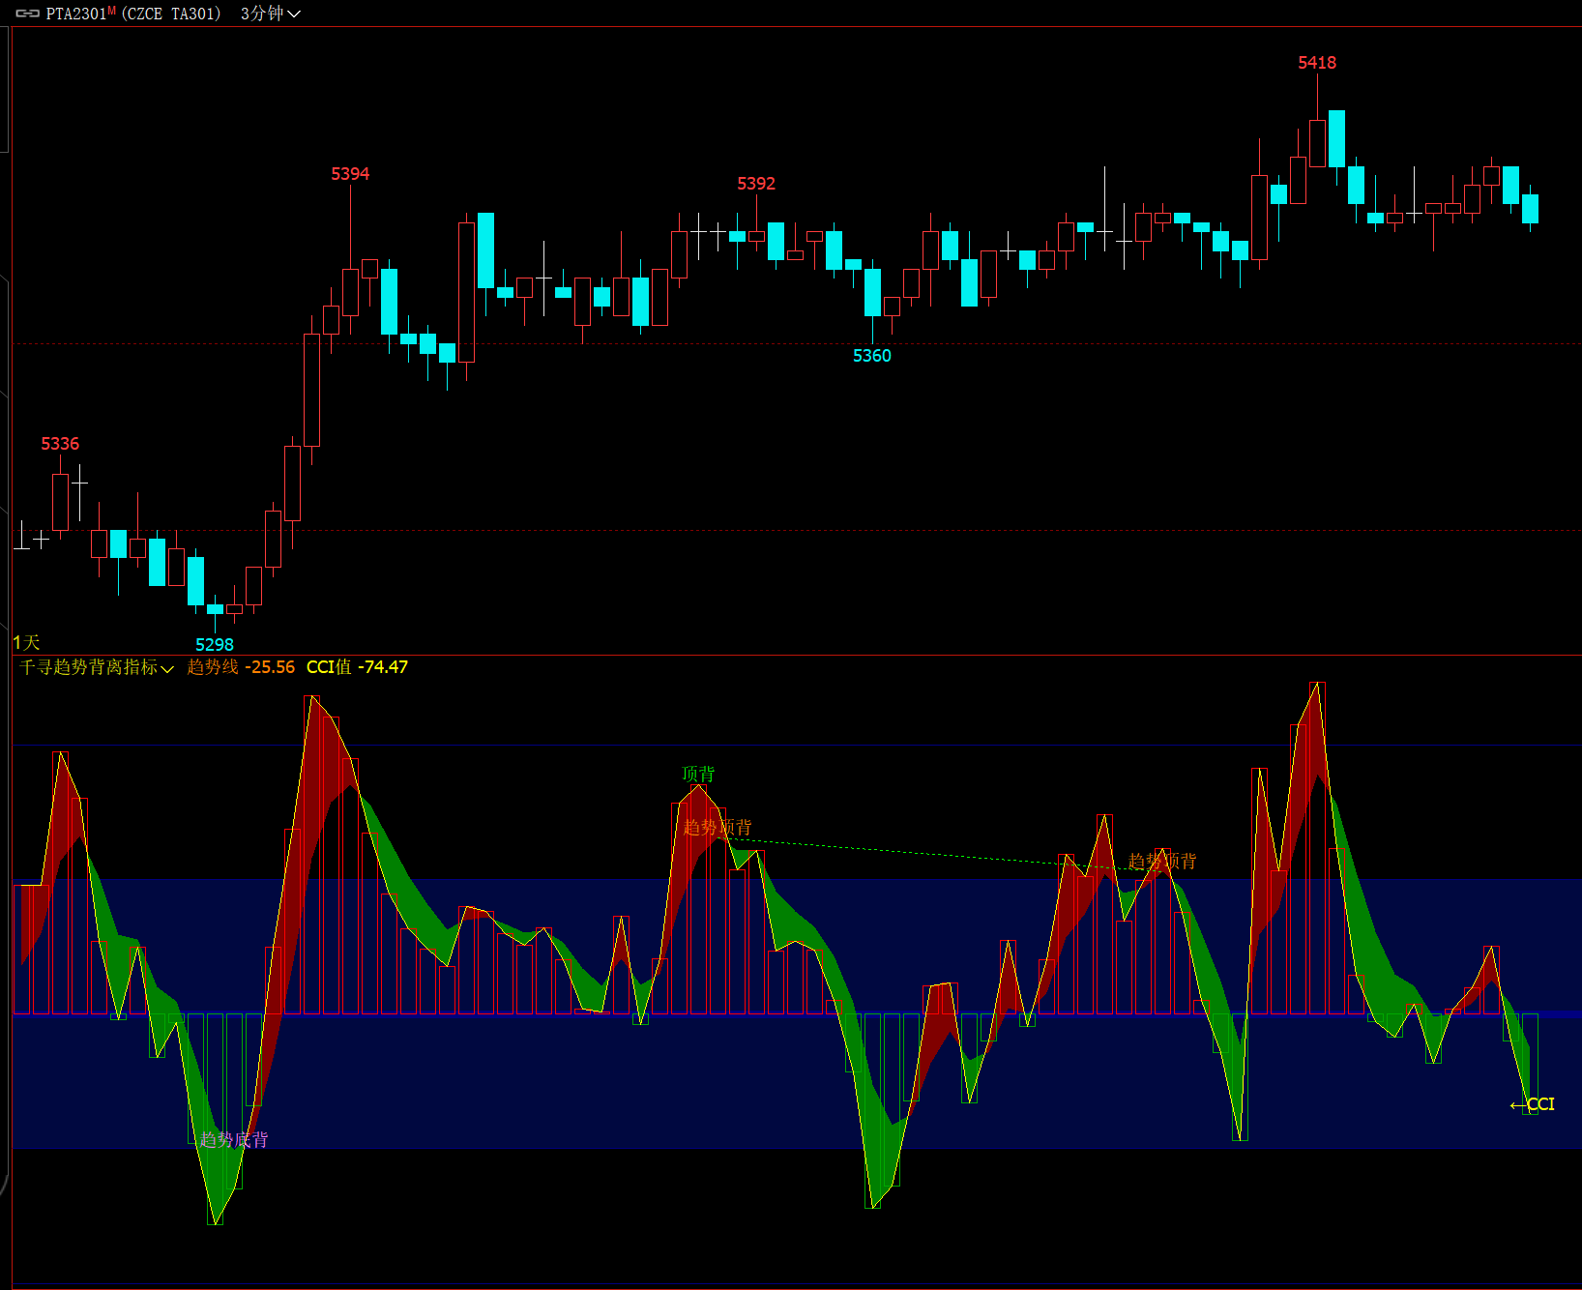Viewport: 1582px width, 1290px height.
Task: Select the PTA2301 contract title
Action: click(76, 14)
